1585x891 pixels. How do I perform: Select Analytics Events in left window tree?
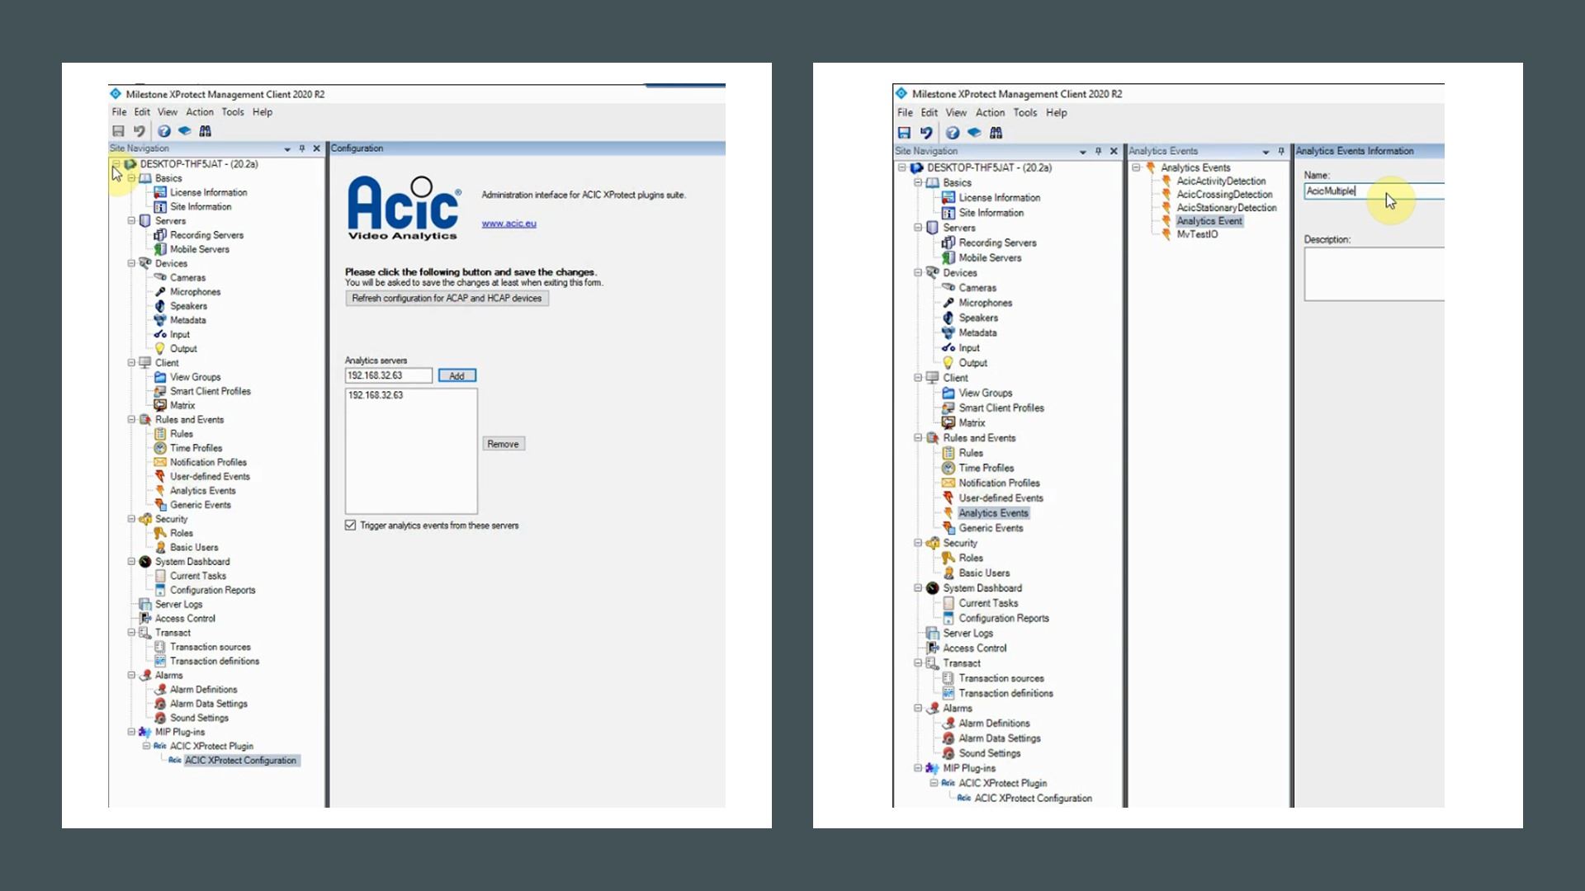tap(202, 491)
